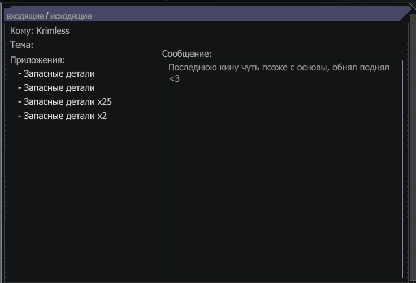
Task: Click the Сообщение: label
Action: click(187, 54)
